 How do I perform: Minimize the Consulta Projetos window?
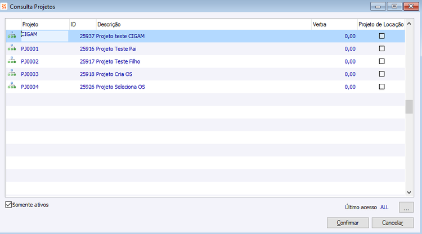[378, 6]
